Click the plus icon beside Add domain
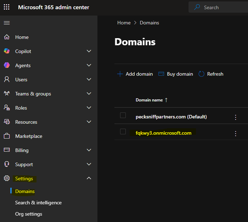 [120, 74]
